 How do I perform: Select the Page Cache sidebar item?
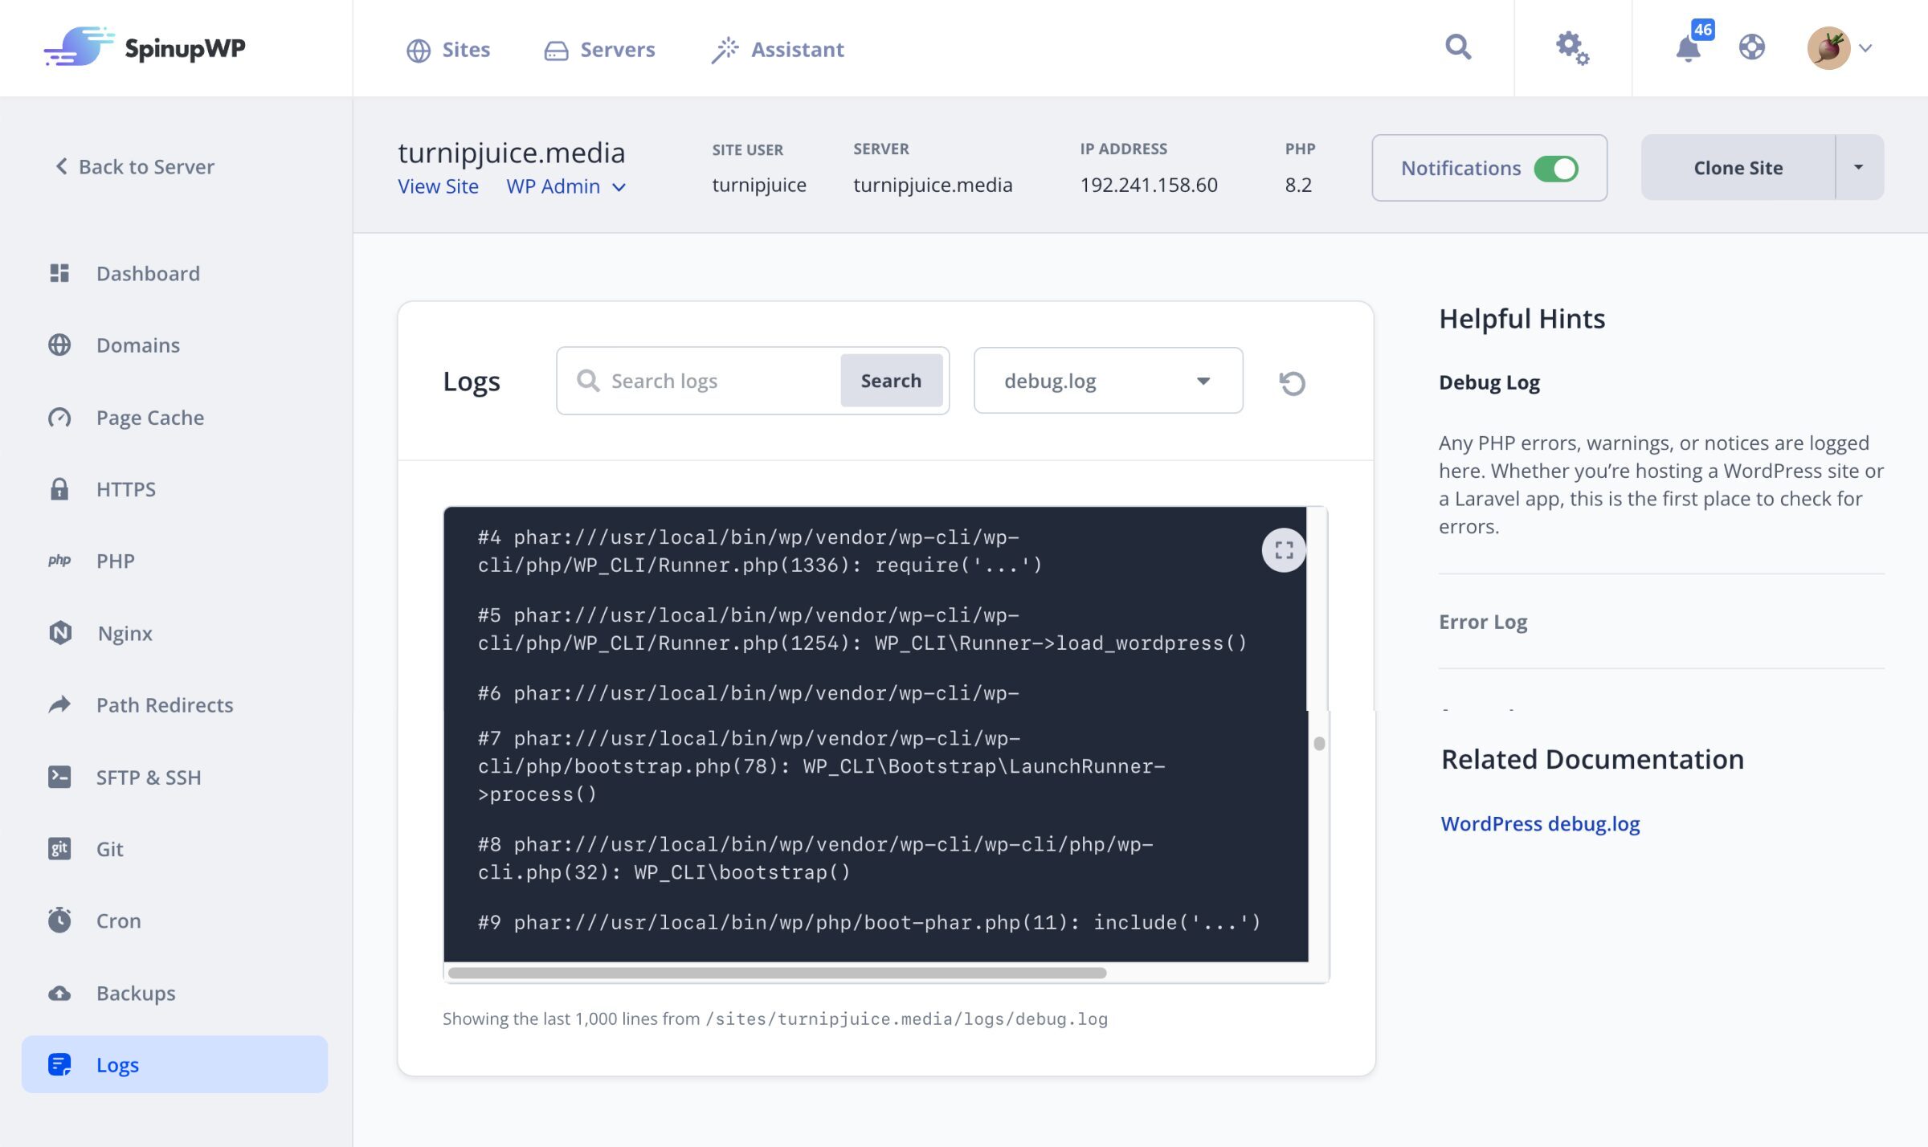pos(149,417)
